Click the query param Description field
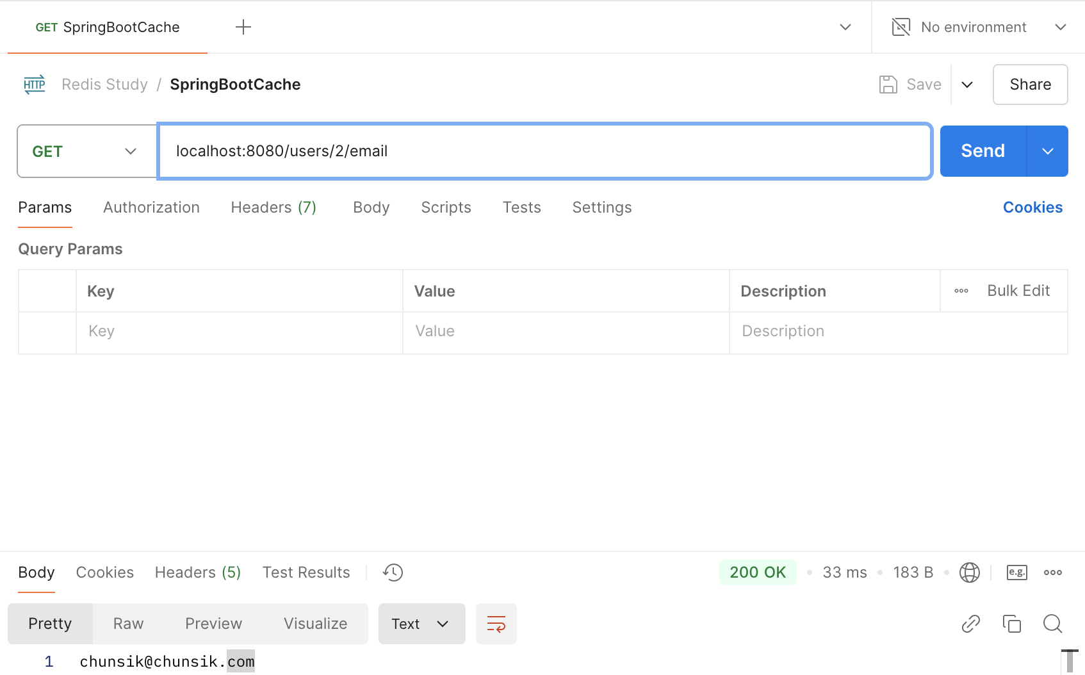This screenshot has width=1085, height=675. click(898, 331)
